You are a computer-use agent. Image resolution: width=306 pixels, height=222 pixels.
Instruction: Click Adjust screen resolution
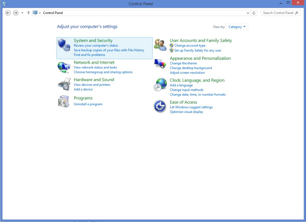(x=187, y=73)
